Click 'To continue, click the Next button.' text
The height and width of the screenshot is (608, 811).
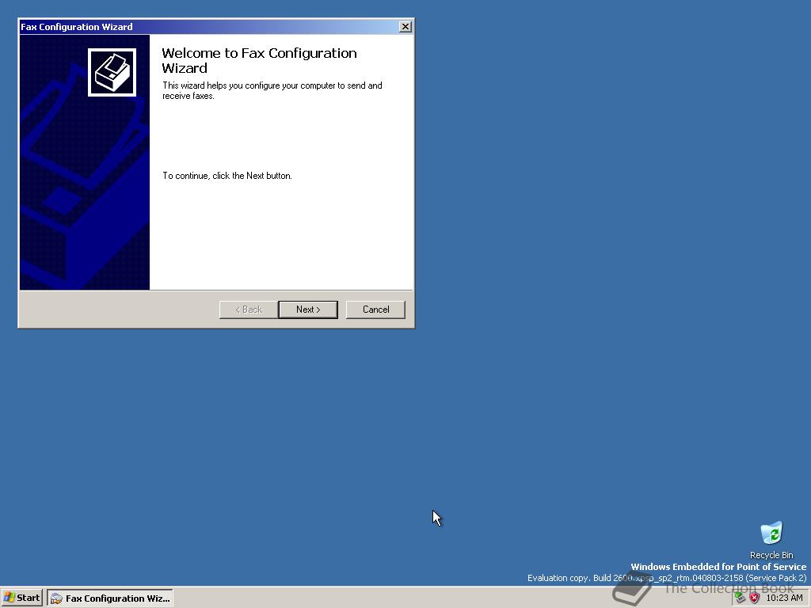pos(227,176)
